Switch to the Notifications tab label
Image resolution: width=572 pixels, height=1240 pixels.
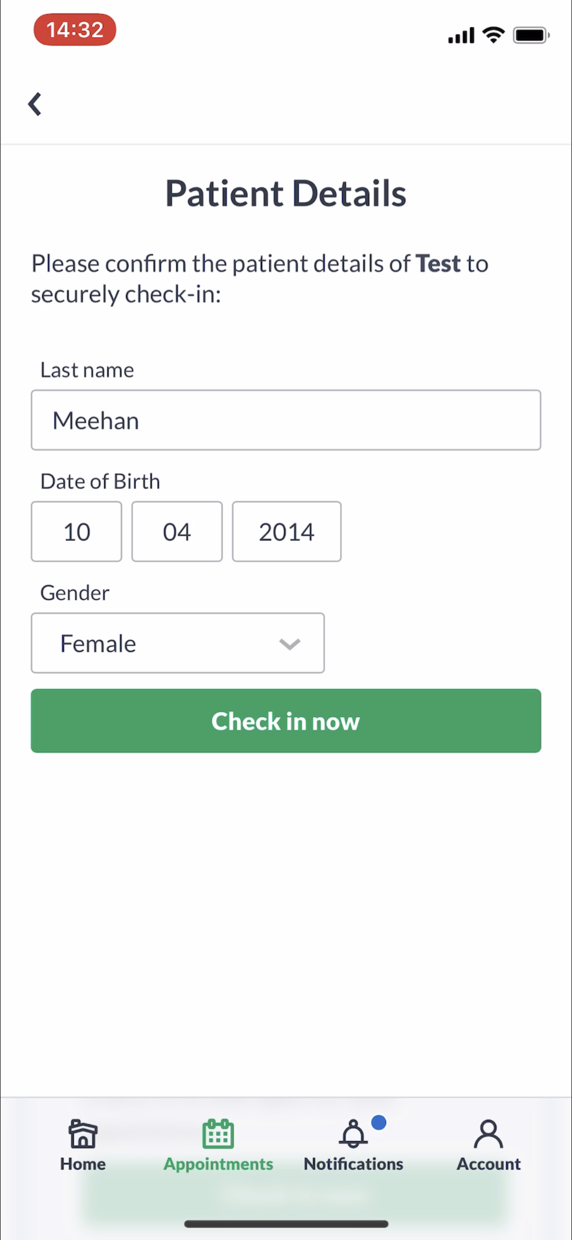(353, 1164)
